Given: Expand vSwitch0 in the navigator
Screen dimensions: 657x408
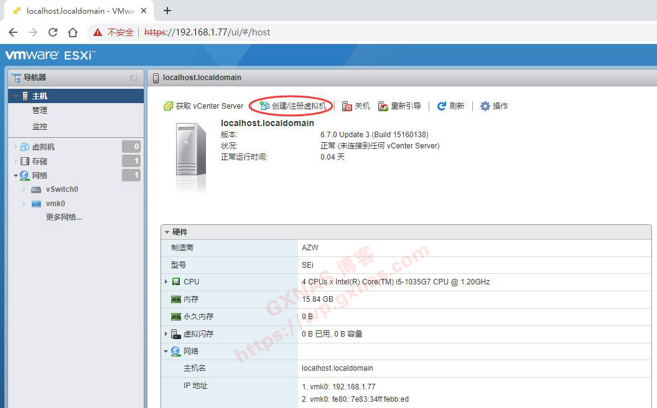Looking at the screenshot, I should [x=25, y=189].
